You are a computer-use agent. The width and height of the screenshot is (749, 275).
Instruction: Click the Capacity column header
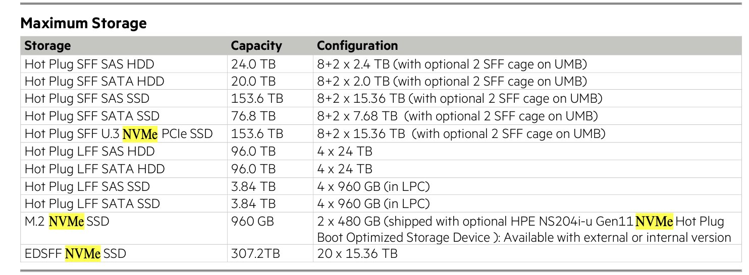coord(256,46)
